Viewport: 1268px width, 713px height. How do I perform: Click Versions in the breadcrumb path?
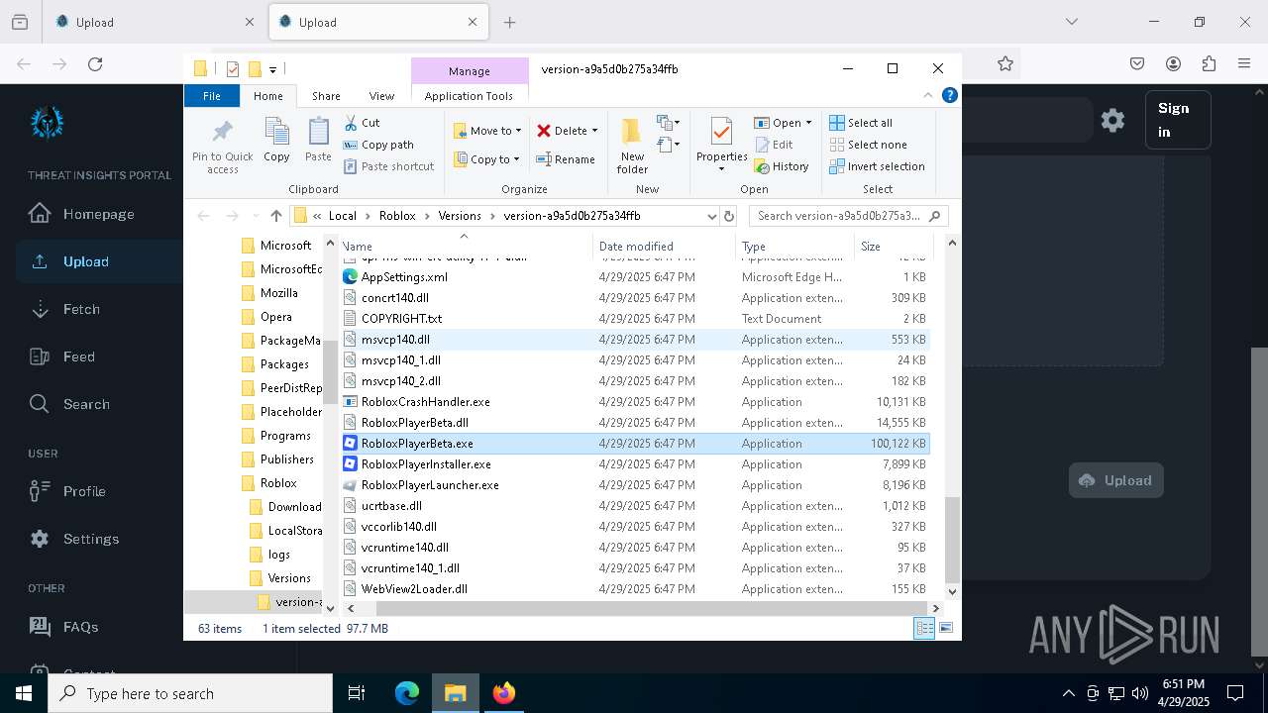460,216
